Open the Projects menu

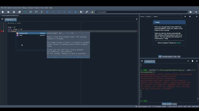point(37,8)
